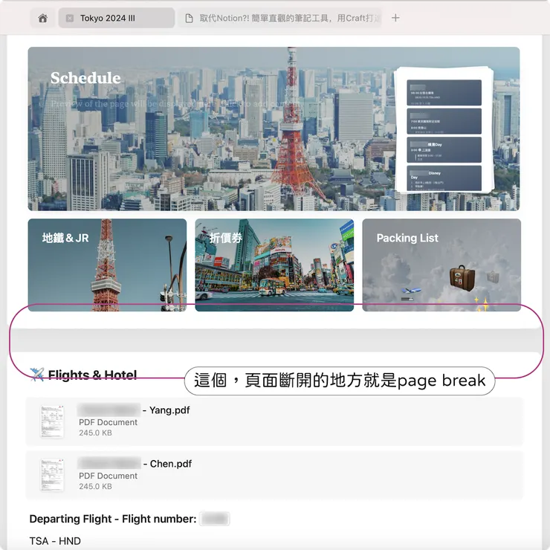Viewport: 550px width, 550px height.
Task: Open the schedule page preview stack
Action: [444, 130]
